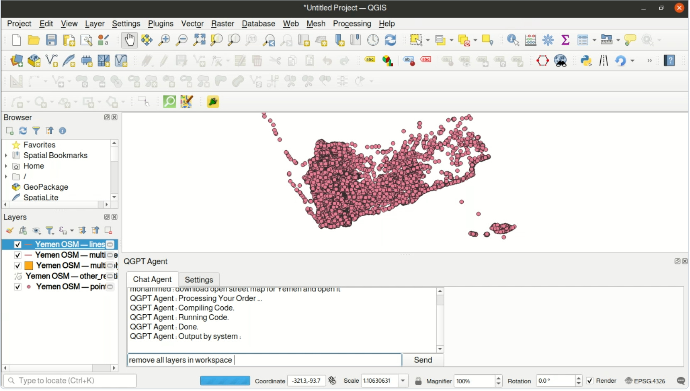
Task: Expand the Spatial Bookmarks tree item
Action: coord(6,156)
